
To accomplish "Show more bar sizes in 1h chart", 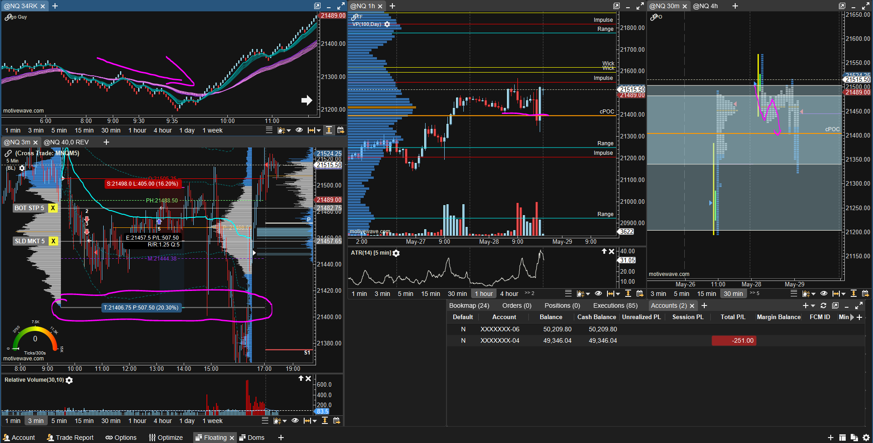I will click(x=529, y=293).
